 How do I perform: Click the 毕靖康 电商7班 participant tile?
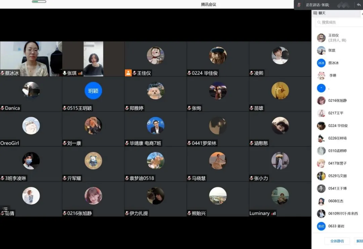coord(155,129)
